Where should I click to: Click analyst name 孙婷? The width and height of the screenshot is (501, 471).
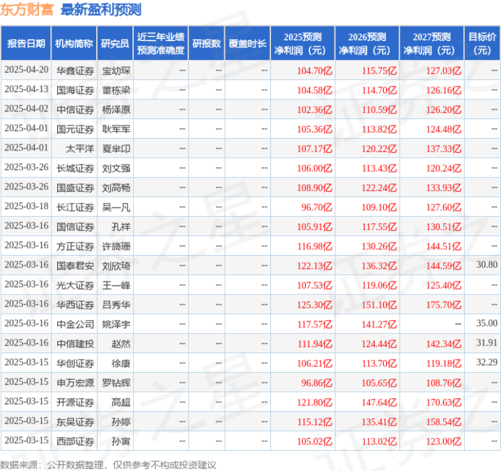121,422
